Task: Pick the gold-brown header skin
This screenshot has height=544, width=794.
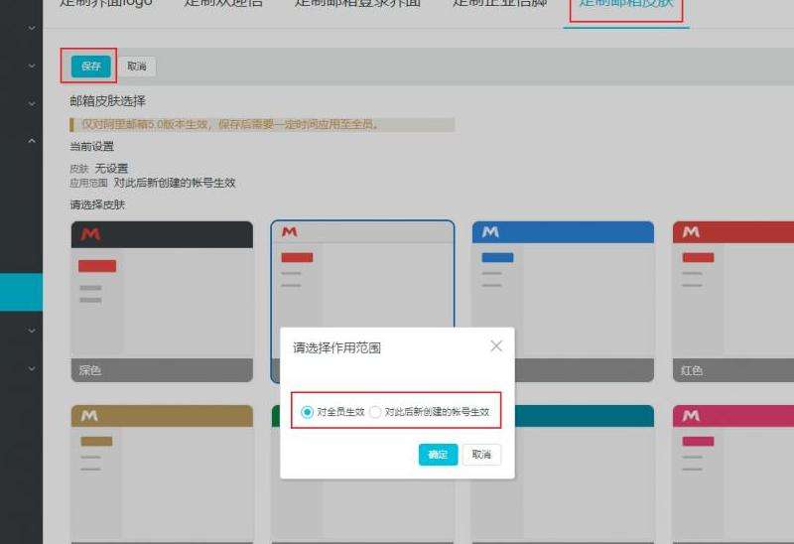Action: [x=162, y=475]
